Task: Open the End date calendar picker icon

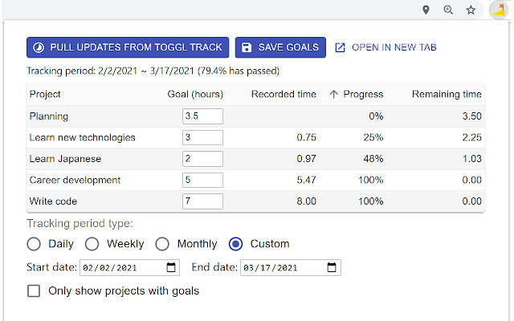Action: (332, 267)
